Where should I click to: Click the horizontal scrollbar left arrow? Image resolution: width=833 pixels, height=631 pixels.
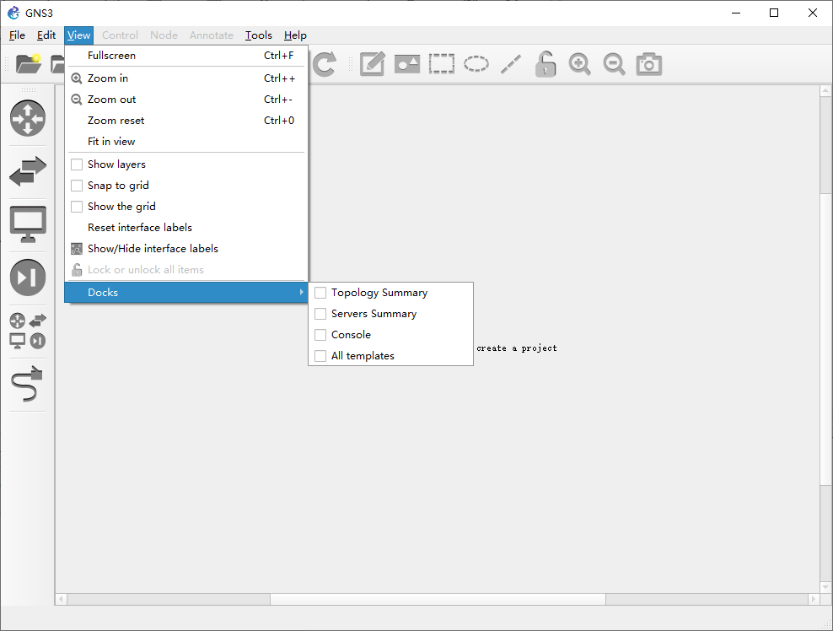(61, 599)
